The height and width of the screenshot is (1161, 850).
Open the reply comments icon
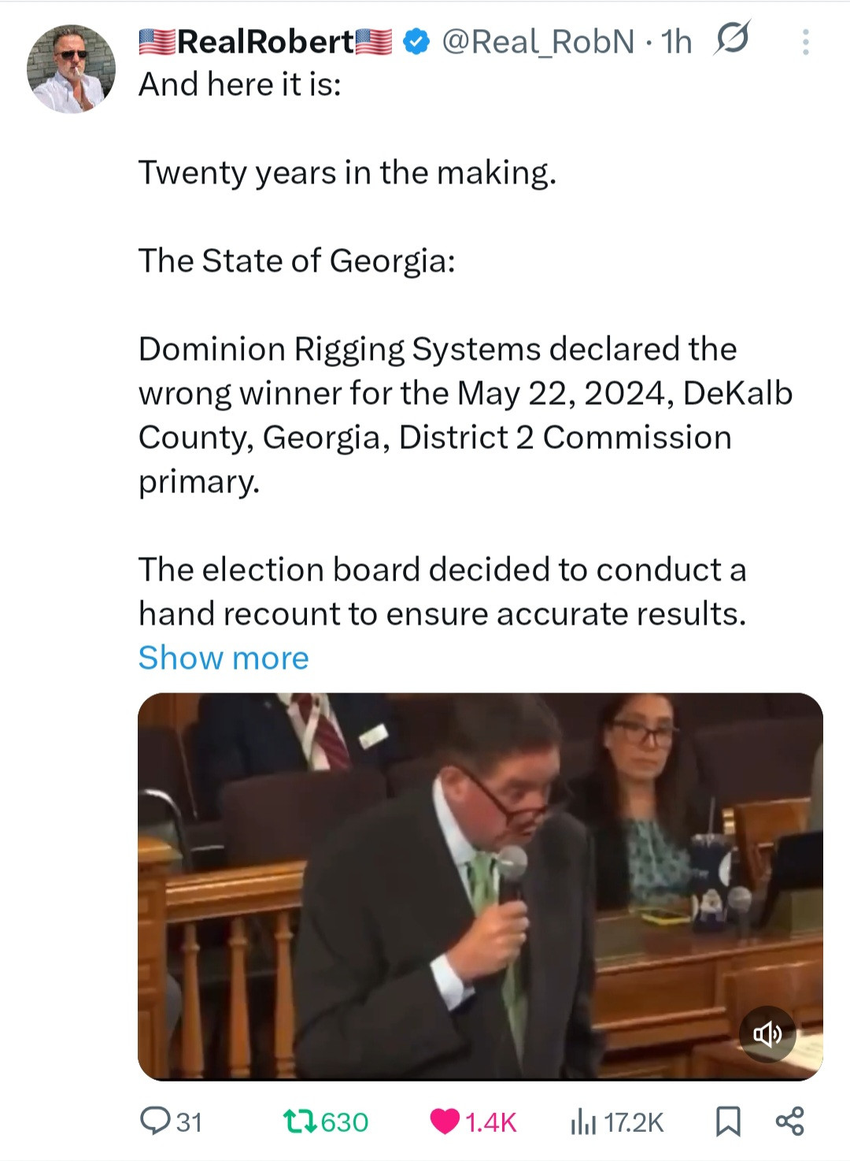point(150,1121)
